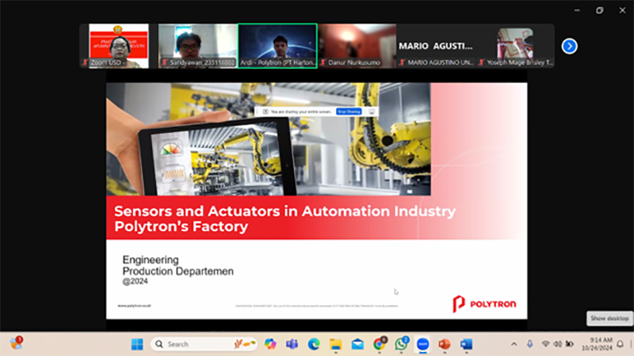The width and height of the screenshot is (634, 356).
Task: Select Ardi - Polytron speaker video tile
Action: tap(277, 46)
